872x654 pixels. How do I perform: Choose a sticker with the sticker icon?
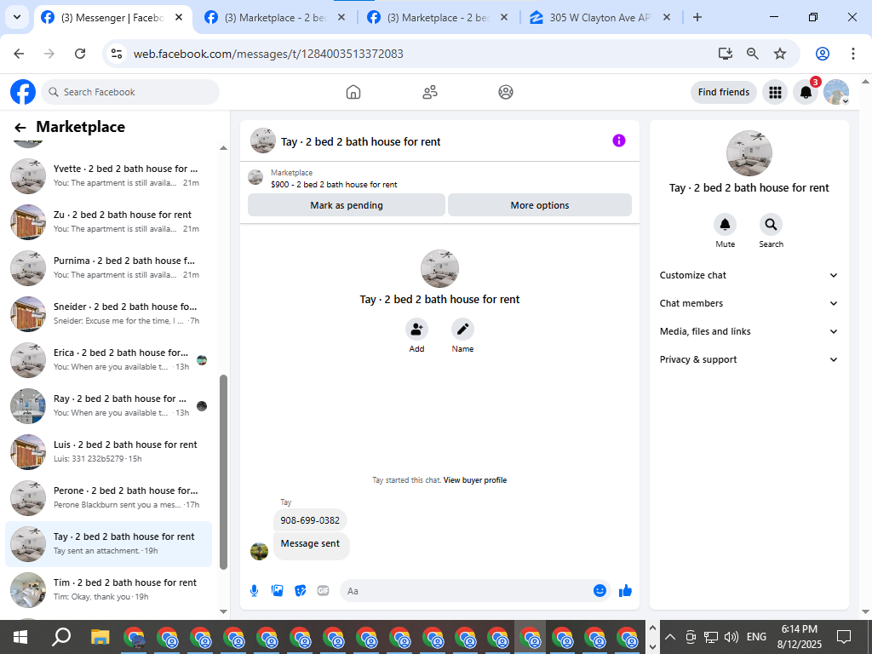point(301,591)
